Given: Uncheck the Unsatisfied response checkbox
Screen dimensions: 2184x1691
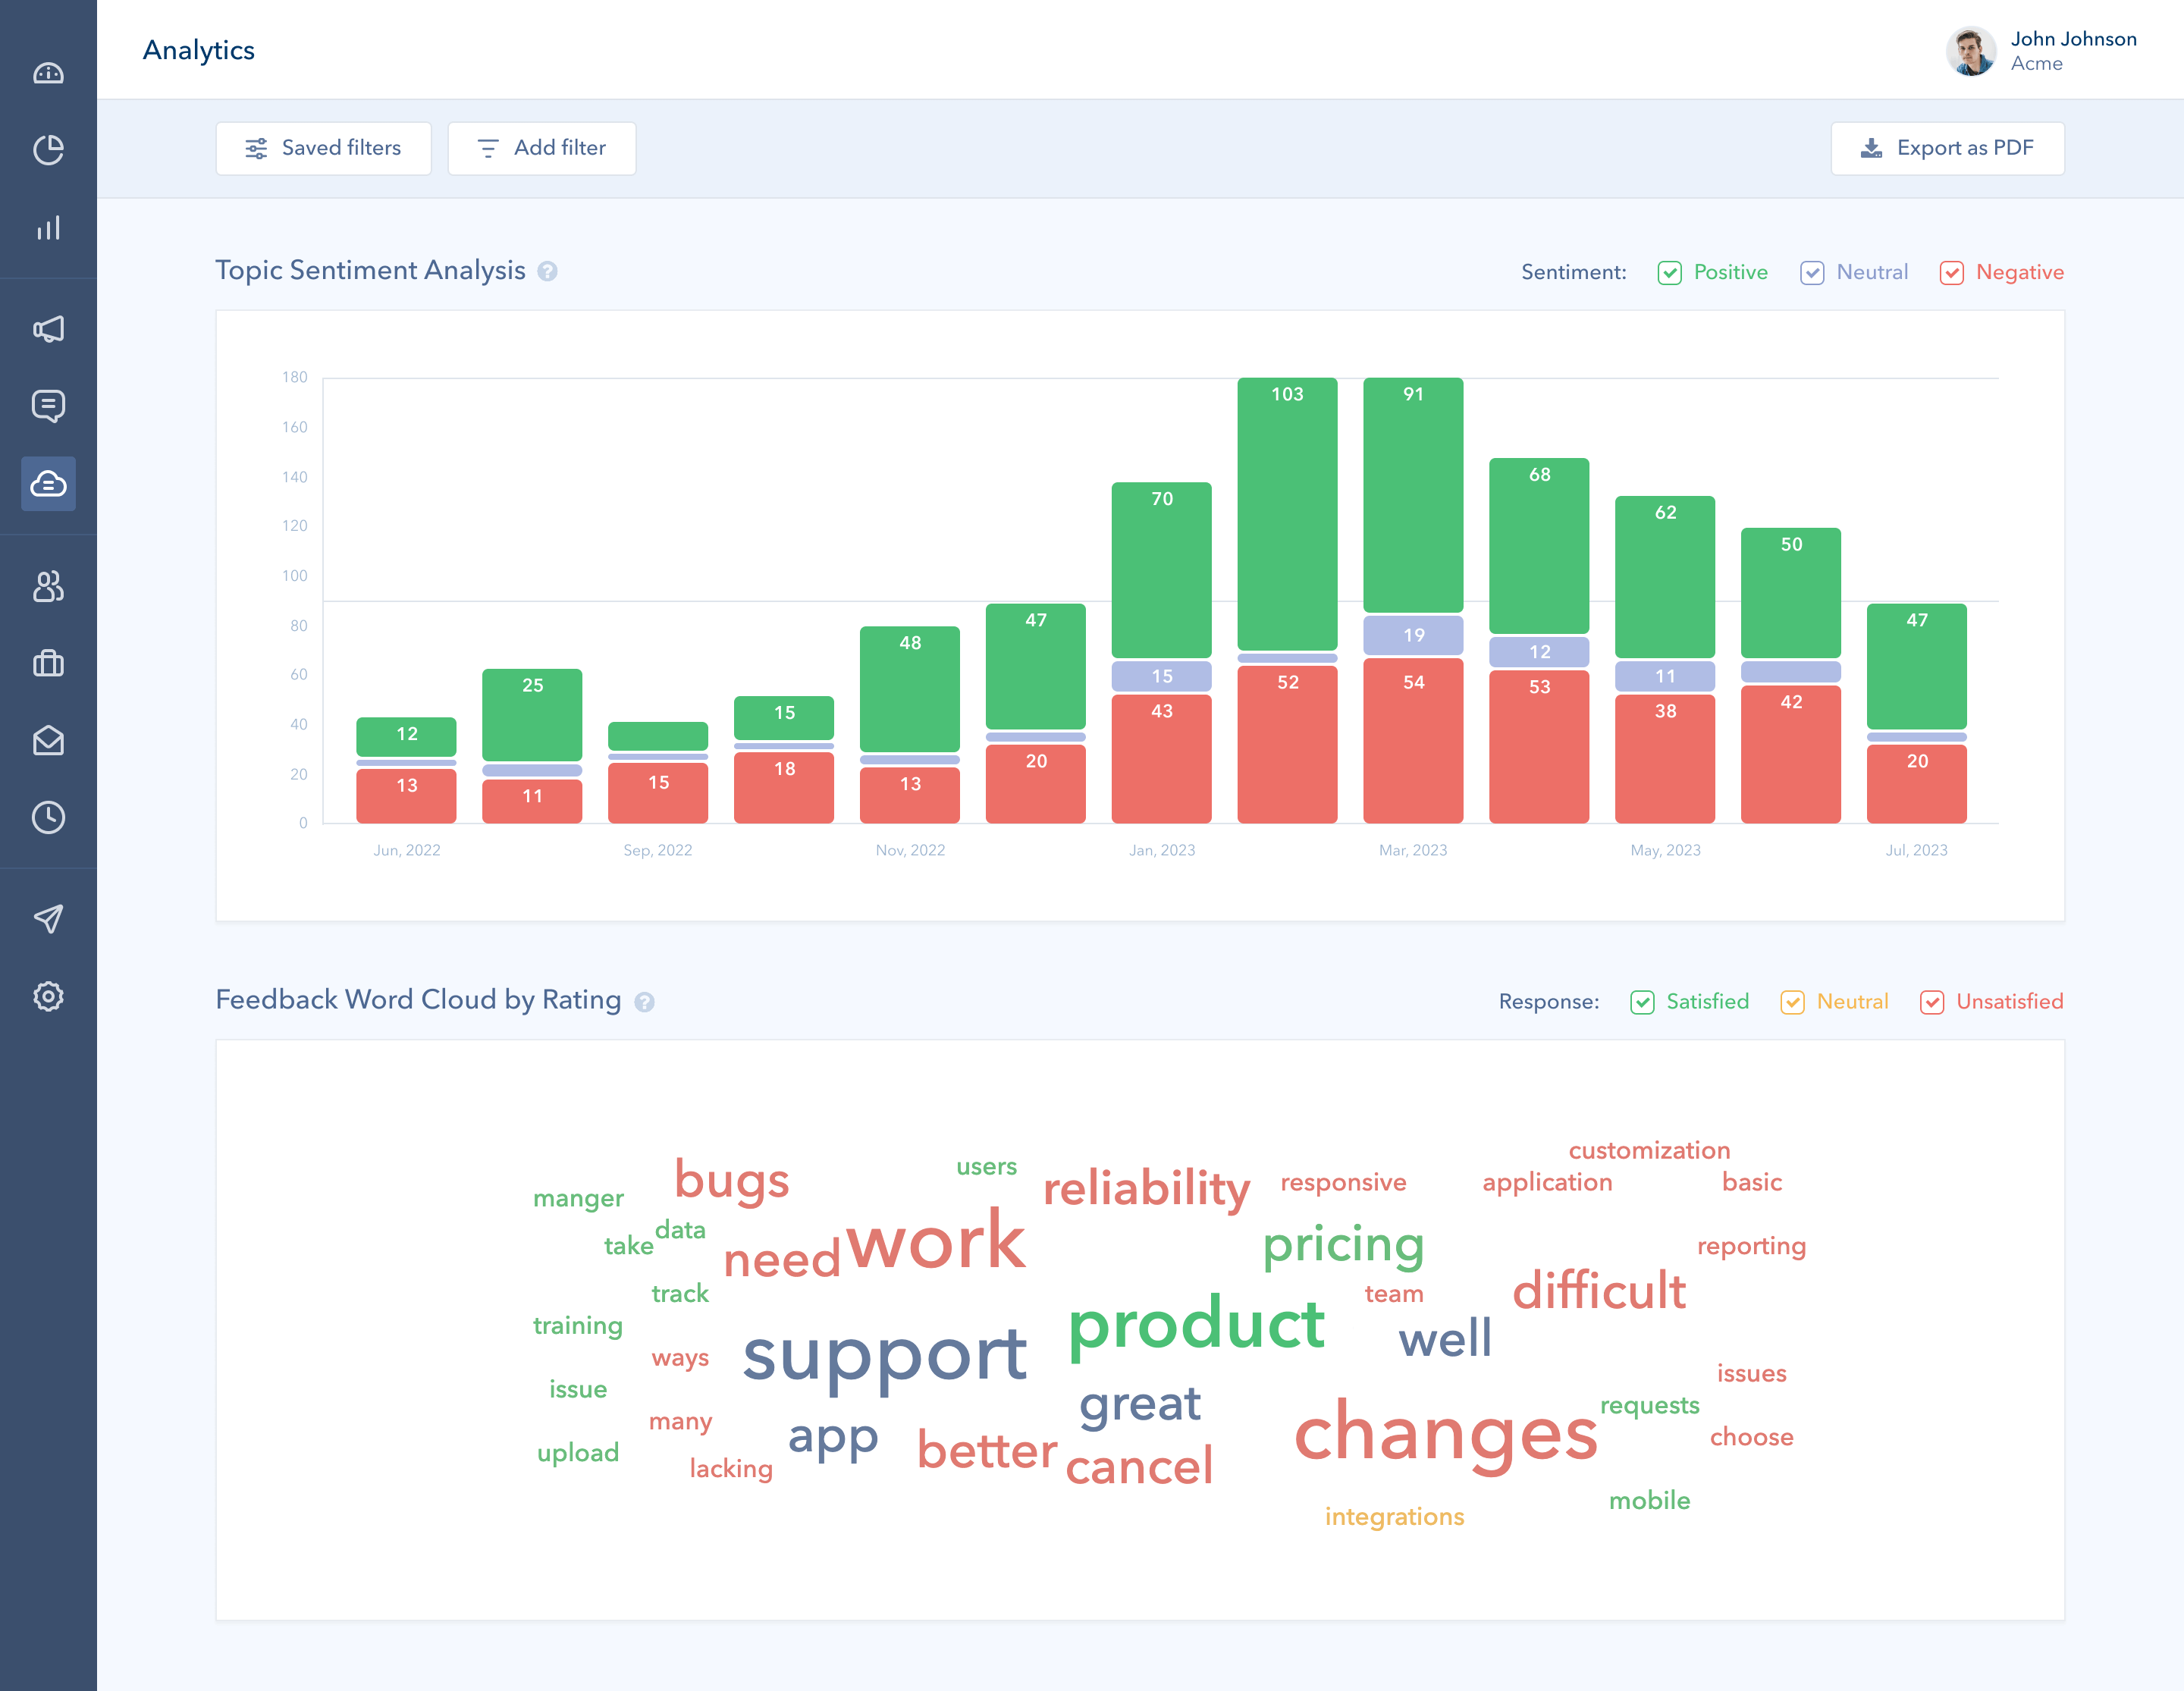Looking at the screenshot, I should point(1931,1002).
